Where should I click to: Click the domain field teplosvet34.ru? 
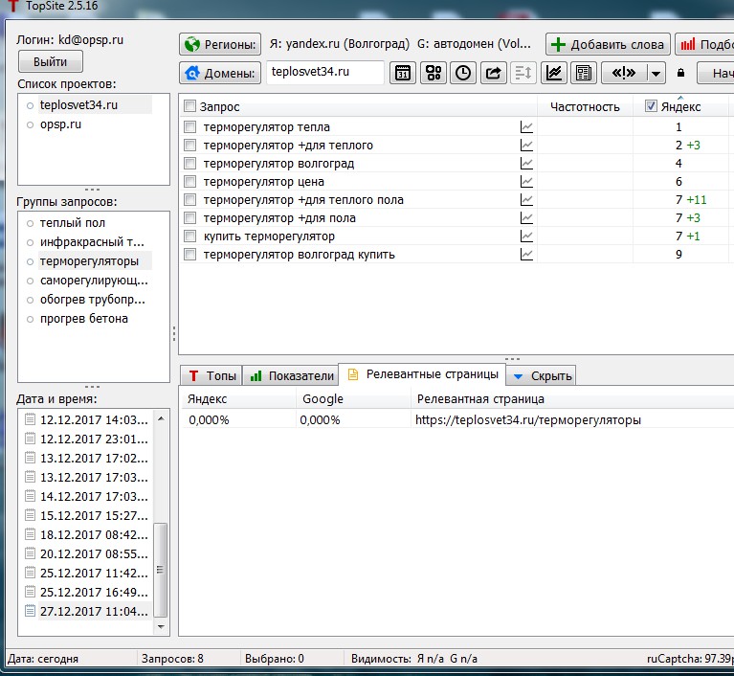click(x=324, y=72)
